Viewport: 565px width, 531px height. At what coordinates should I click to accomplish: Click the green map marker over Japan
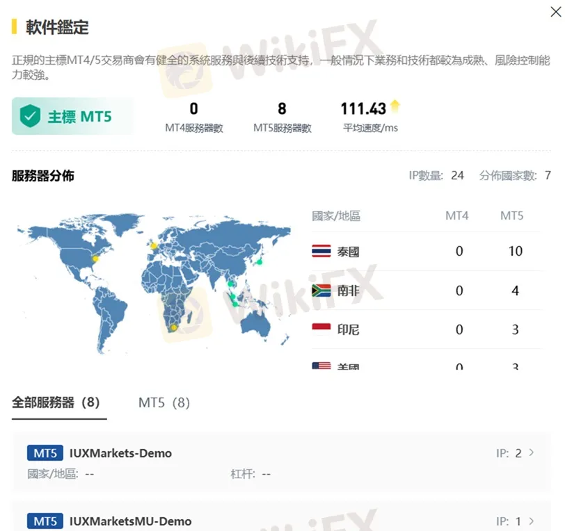(258, 263)
